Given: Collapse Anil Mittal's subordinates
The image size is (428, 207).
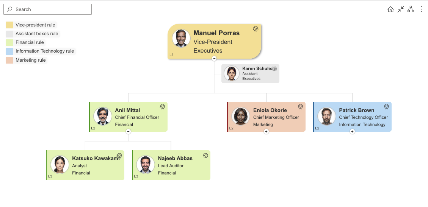Looking at the screenshot, I should [128, 132].
